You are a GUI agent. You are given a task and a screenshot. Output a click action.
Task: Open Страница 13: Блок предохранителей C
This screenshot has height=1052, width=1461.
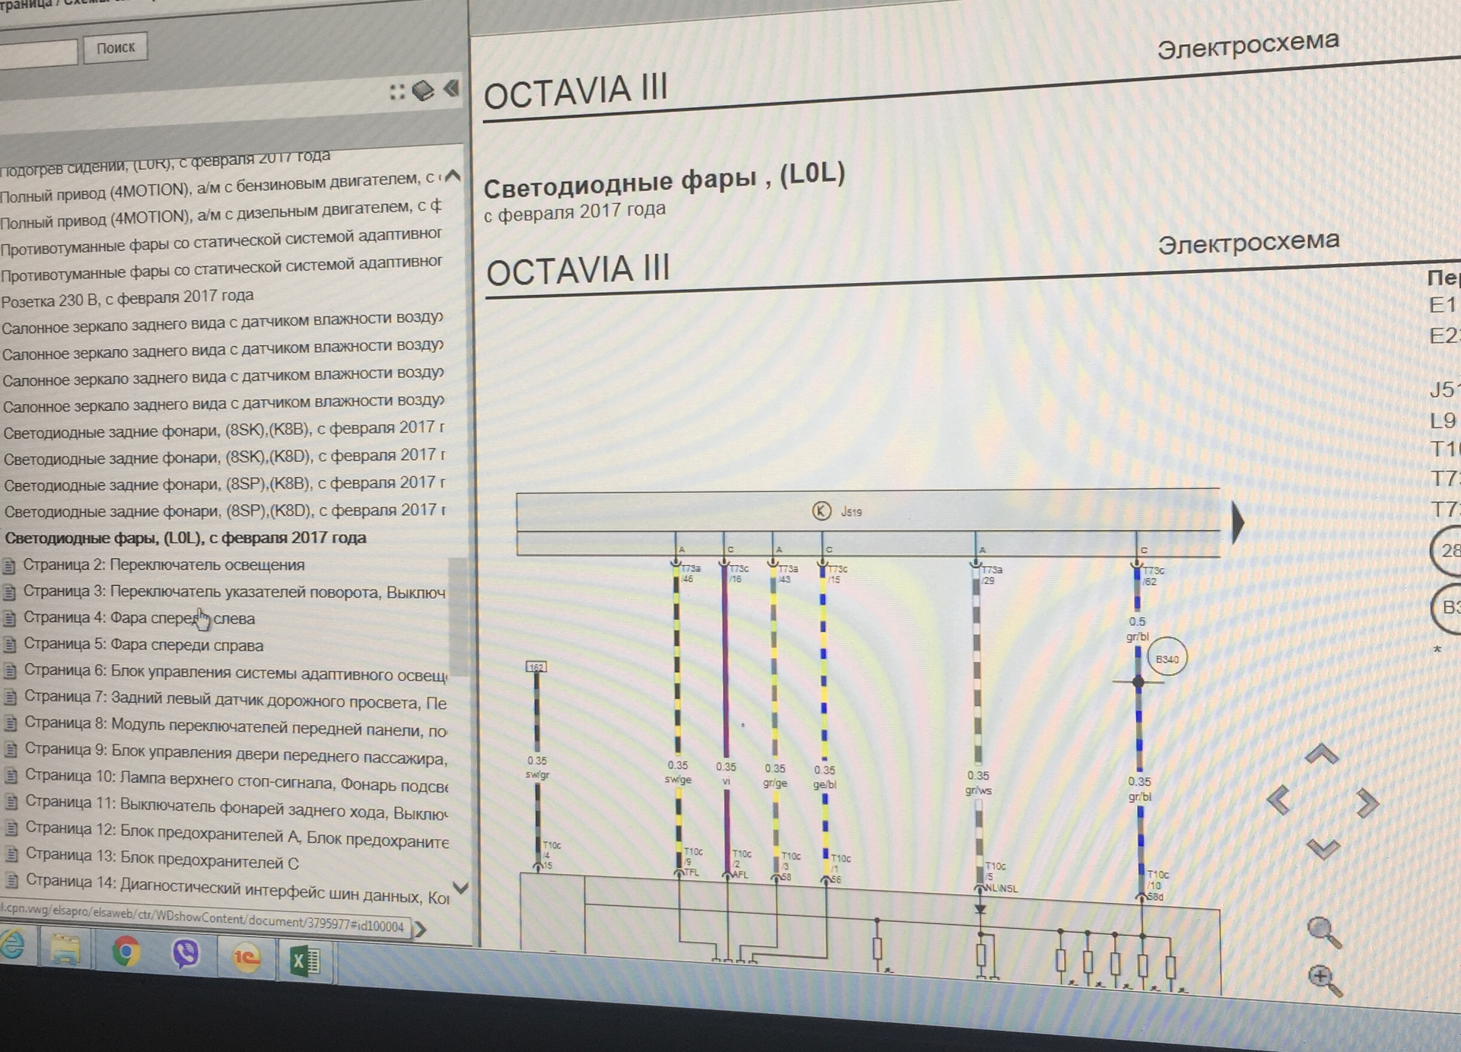tap(162, 859)
